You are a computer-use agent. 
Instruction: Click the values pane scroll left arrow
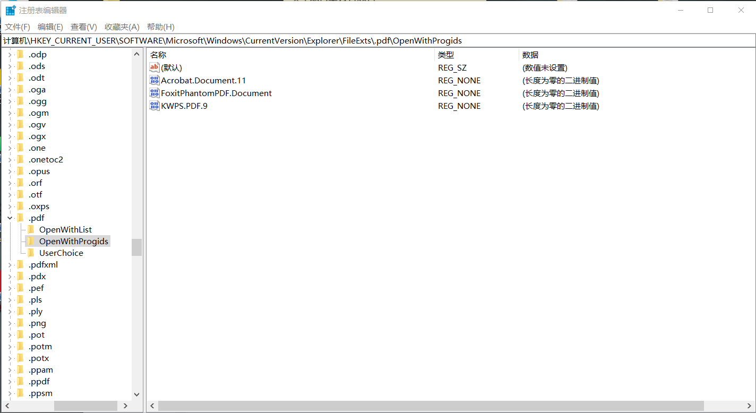click(152, 406)
